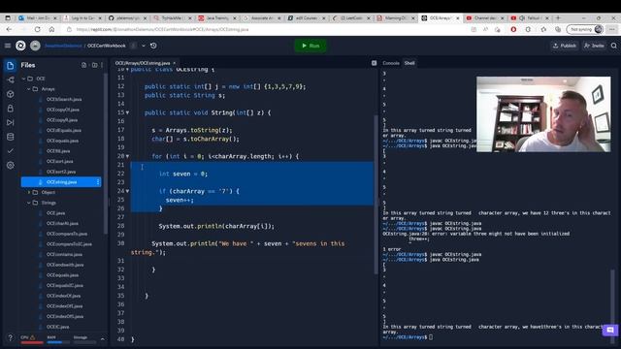
Task: Click the browser address bar
Action: pos(265,29)
